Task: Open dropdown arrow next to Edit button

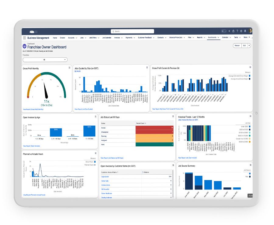Action: tap(249, 46)
